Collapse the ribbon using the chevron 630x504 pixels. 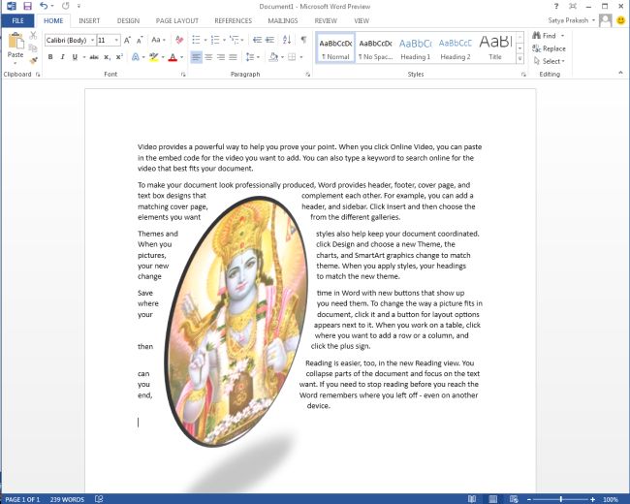[620, 73]
